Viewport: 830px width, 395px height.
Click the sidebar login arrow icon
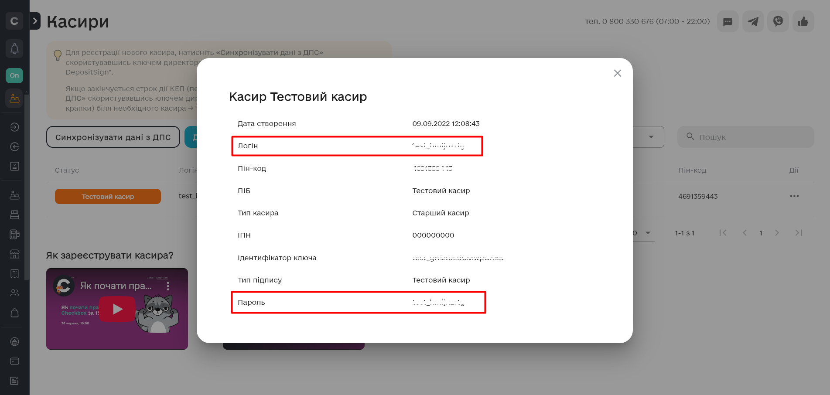[14, 127]
